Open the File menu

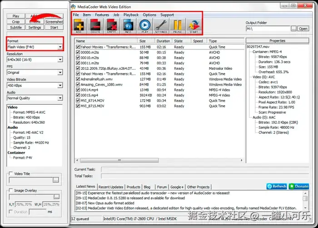click(x=76, y=15)
